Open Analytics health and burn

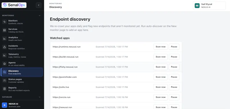coord(22,39)
